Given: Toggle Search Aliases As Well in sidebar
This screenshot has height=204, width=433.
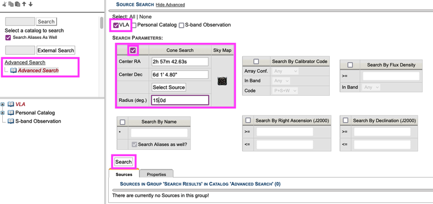Looking at the screenshot, I should tap(8, 38).
